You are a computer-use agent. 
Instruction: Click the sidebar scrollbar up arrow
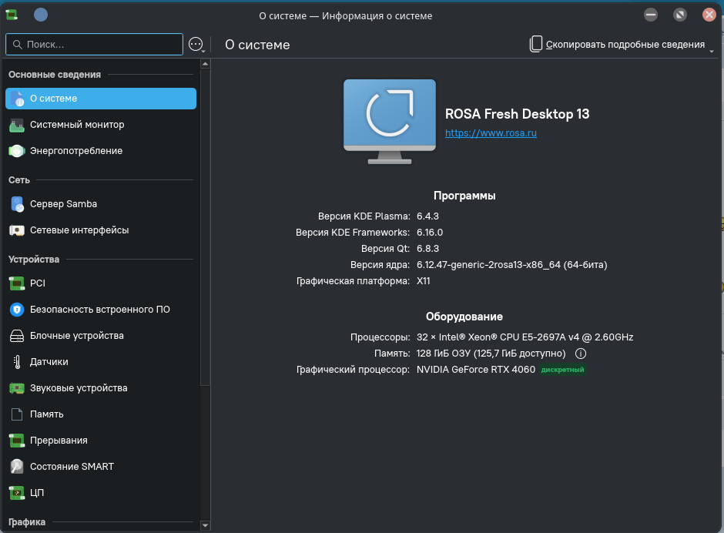coord(206,64)
